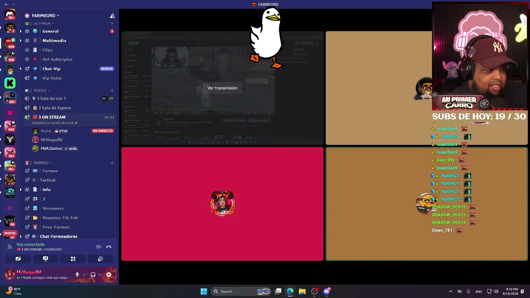Open Task View on the taskbar

pos(278,291)
